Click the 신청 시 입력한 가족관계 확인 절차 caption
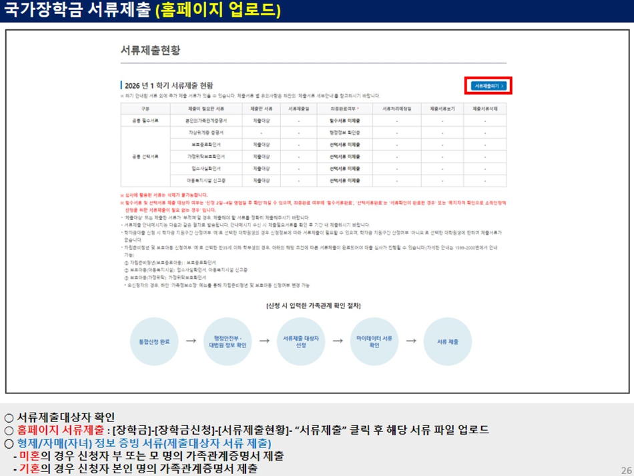 tap(314, 305)
